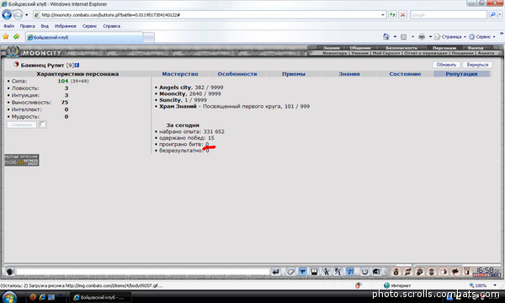
Task: Click the money bag icon in bottom toolbar
Action: coord(396,272)
